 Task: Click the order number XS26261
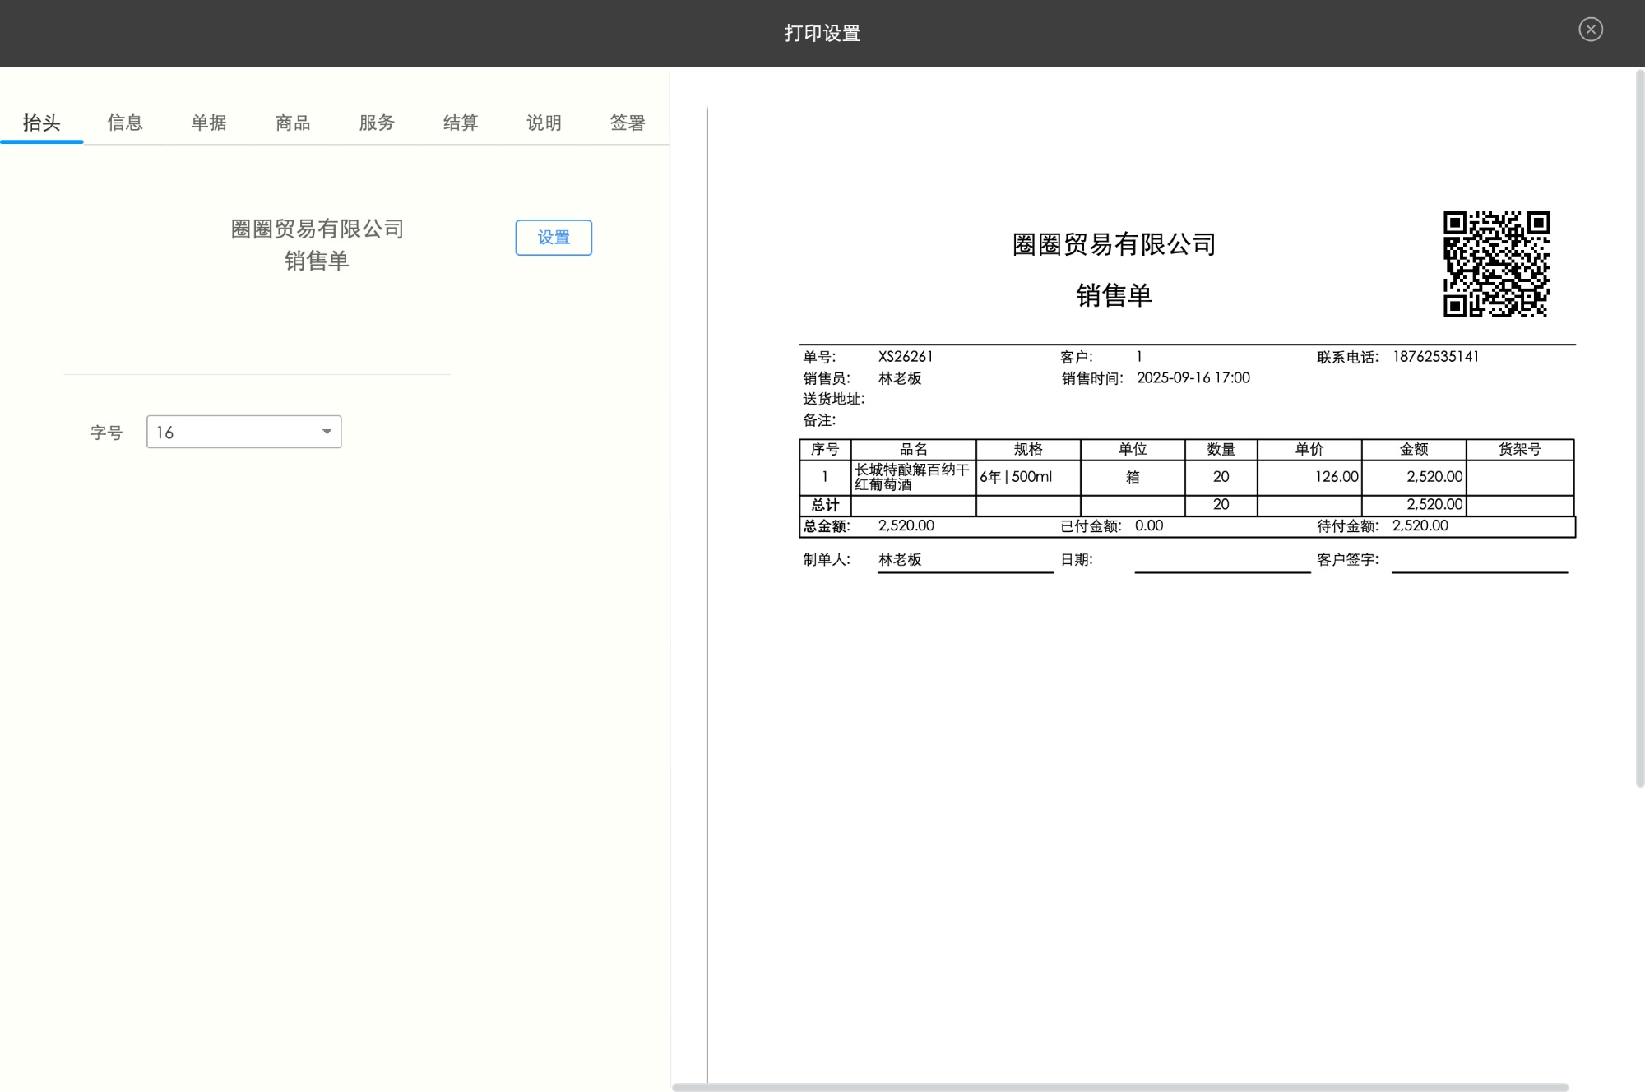(906, 357)
